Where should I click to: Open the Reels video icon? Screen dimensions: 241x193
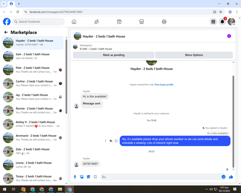(x=119, y=22)
